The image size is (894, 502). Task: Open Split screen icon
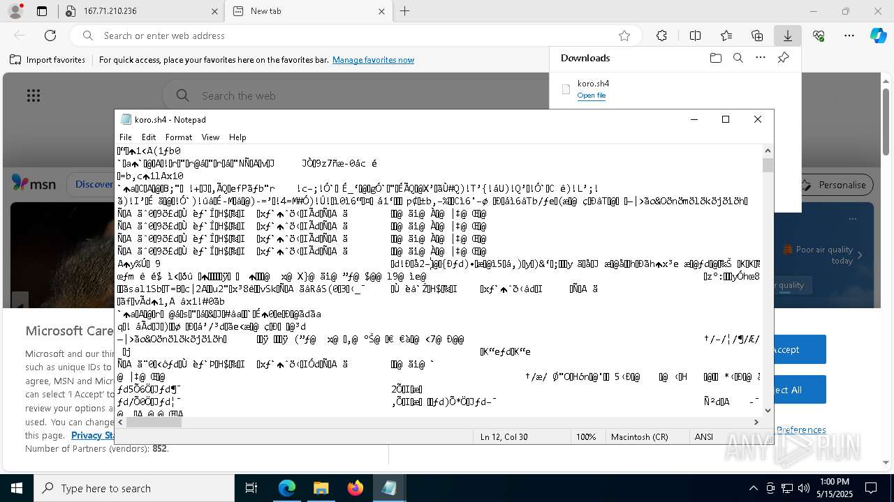point(695,36)
